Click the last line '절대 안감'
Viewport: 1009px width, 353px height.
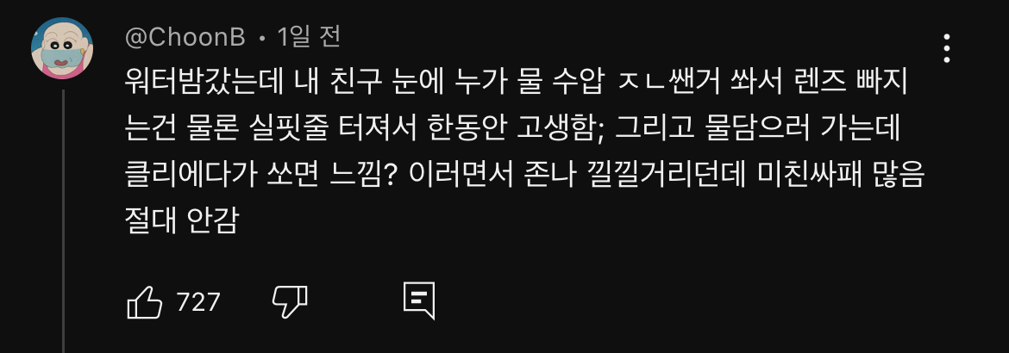click(182, 221)
